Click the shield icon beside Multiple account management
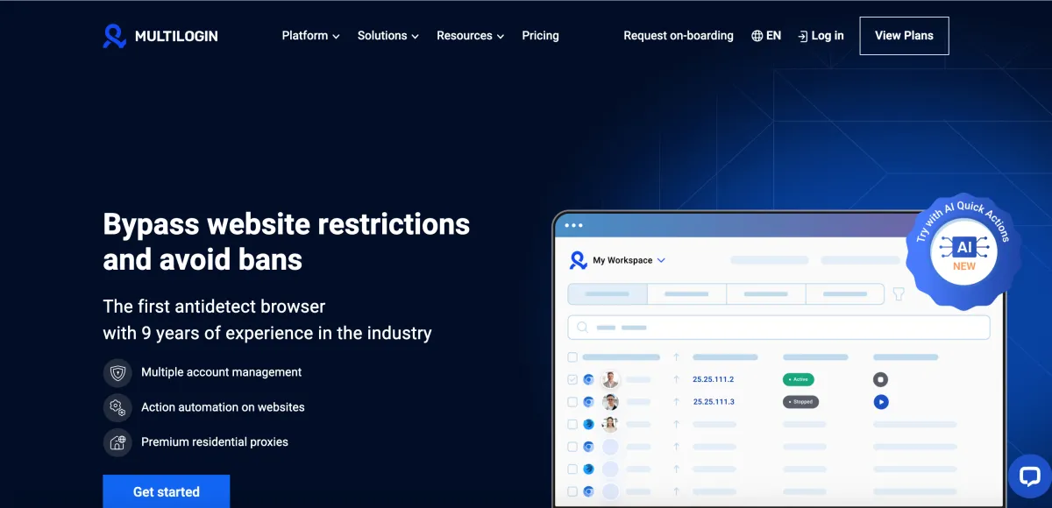 (x=117, y=372)
